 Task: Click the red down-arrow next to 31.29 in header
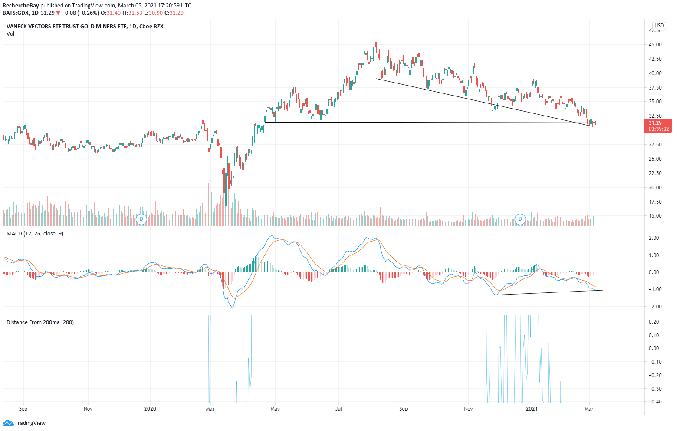[58, 13]
